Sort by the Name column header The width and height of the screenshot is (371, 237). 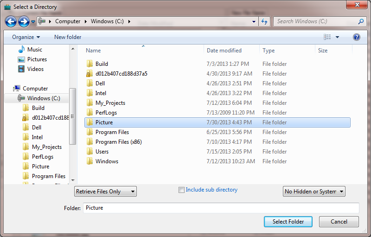pos(93,51)
